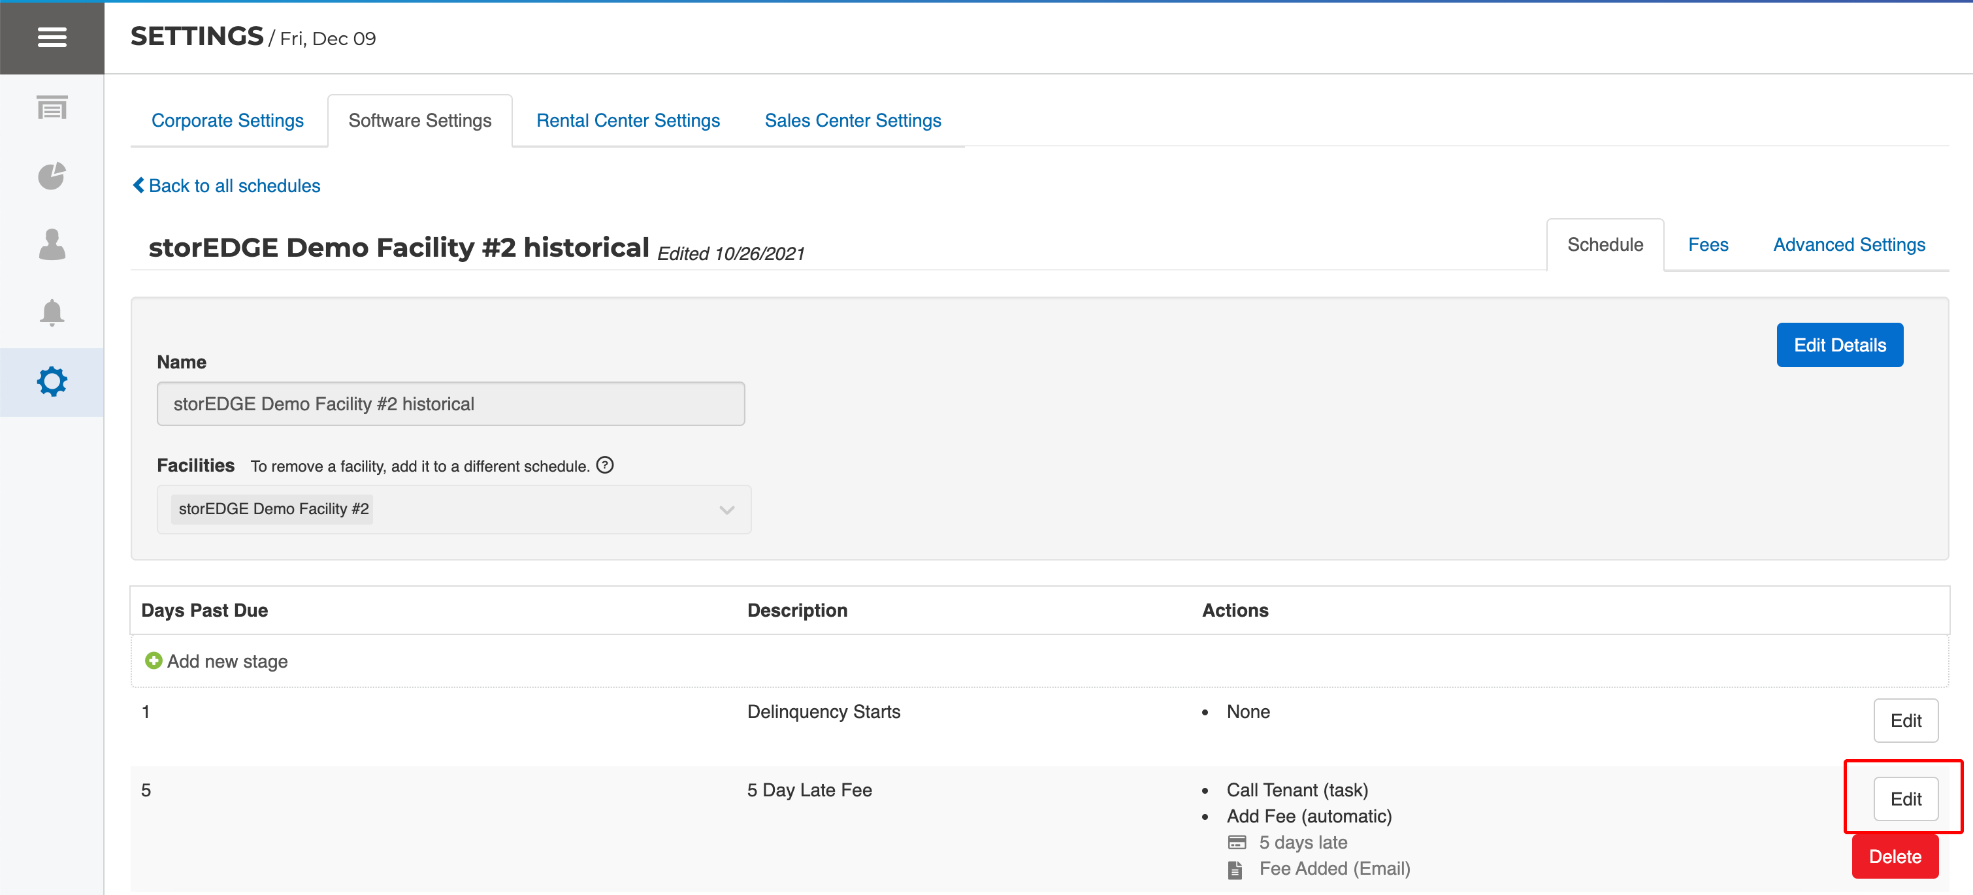Image resolution: width=1973 pixels, height=895 pixels.
Task: Open the tenants person icon
Action: tap(52, 244)
